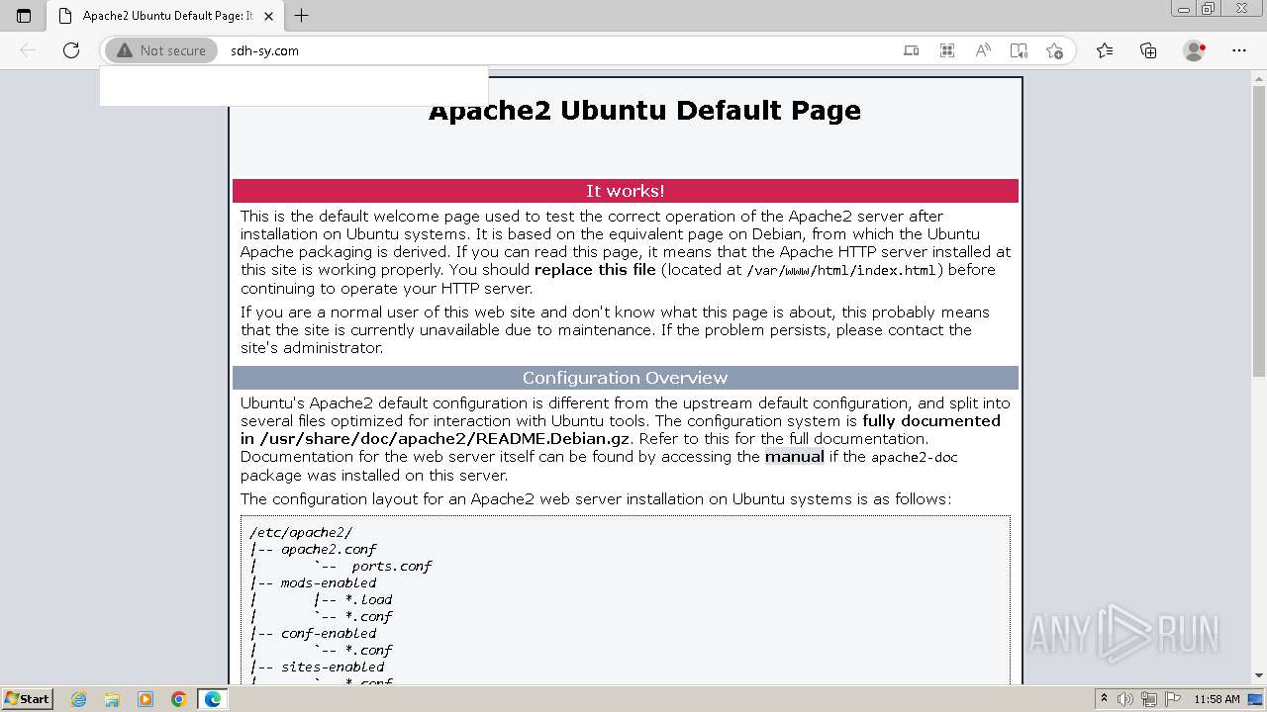The width and height of the screenshot is (1267, 712).
Task: Launch Google Chrome from taskbar
Action: click(x=179, y=699)
